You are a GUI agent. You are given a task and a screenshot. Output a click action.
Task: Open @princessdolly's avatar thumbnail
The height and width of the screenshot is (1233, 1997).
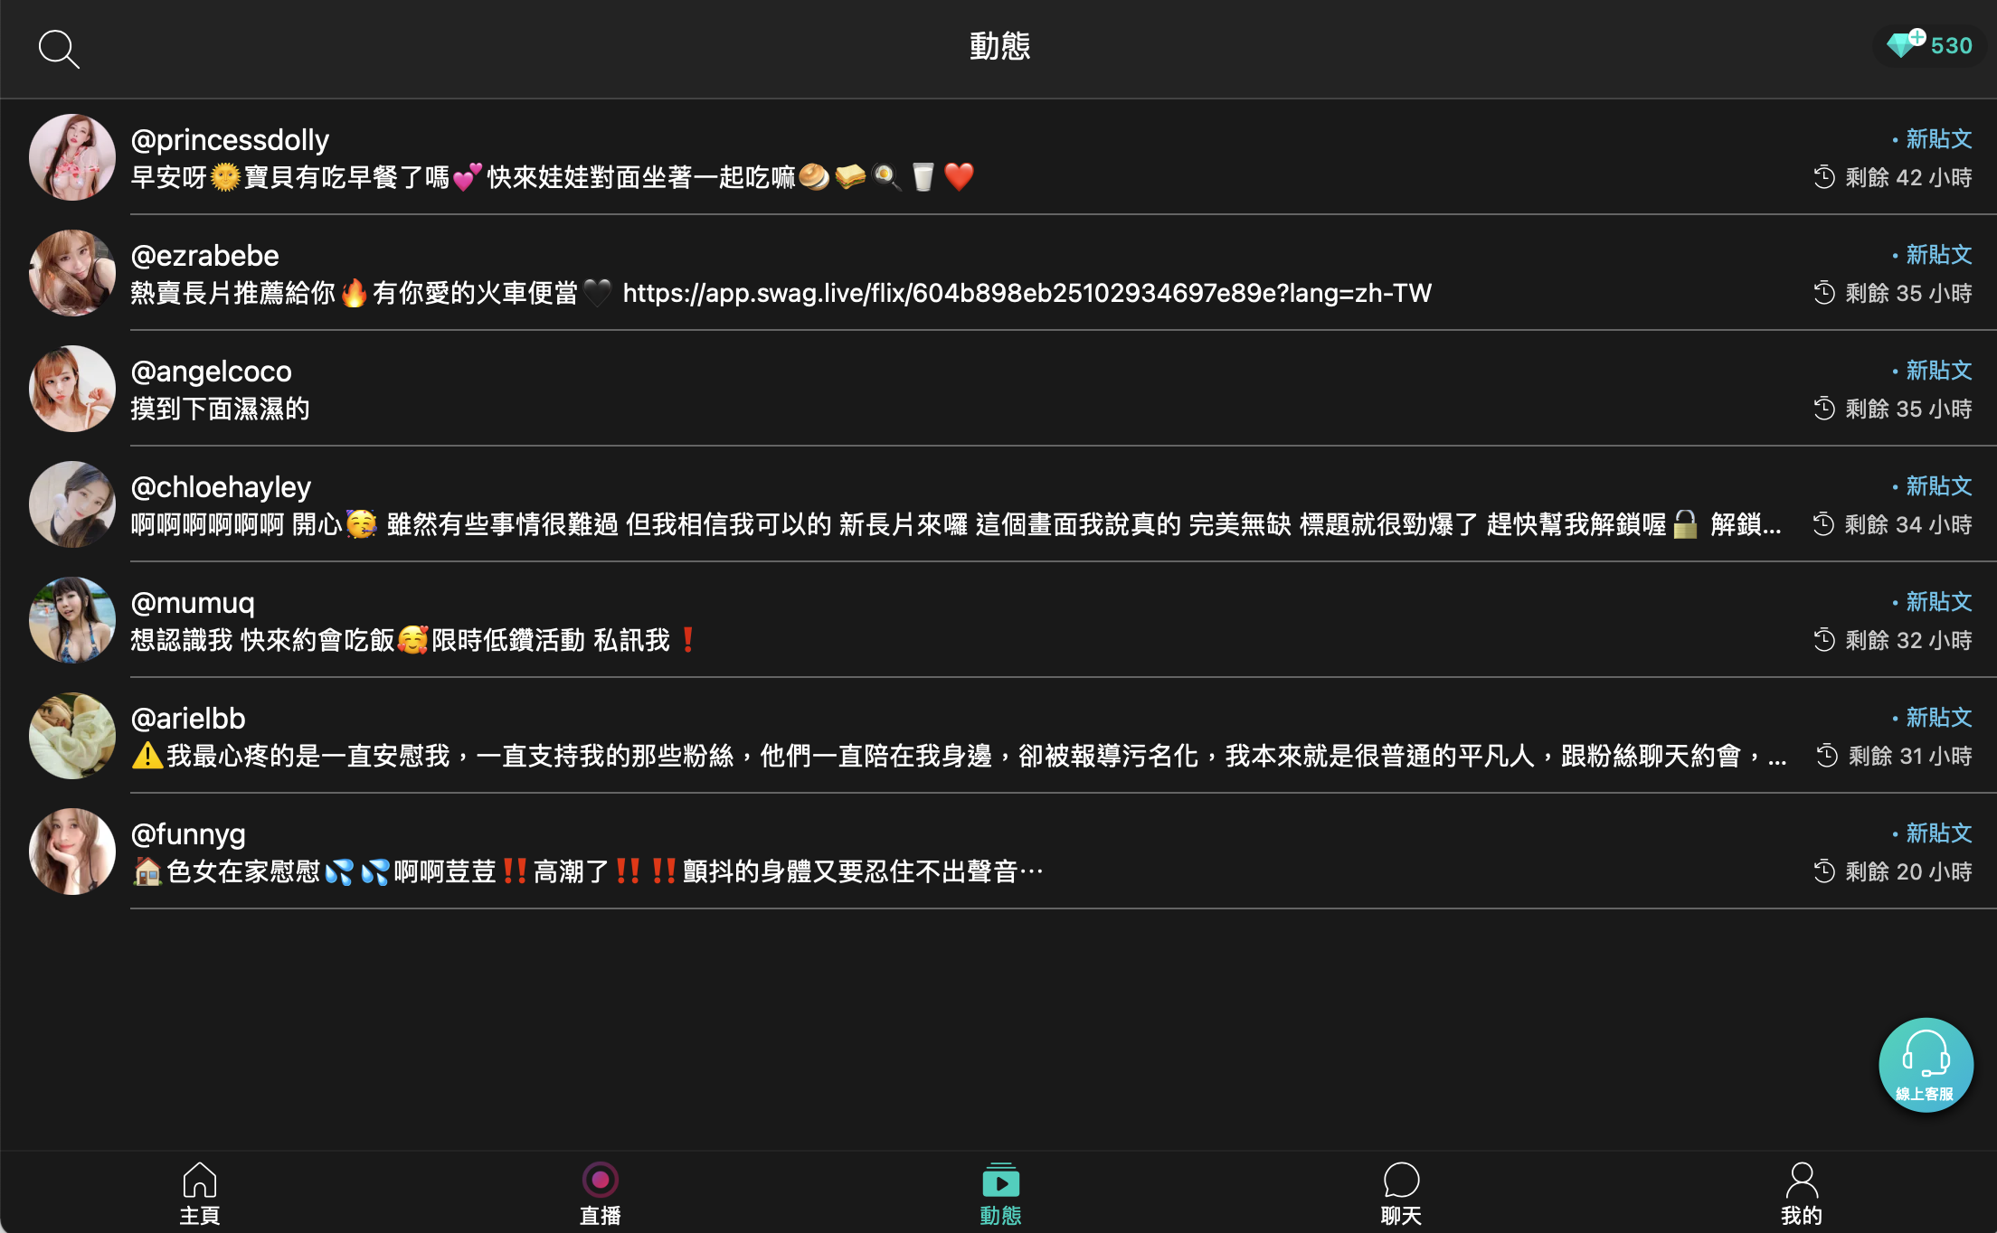(x=72, y=157)
